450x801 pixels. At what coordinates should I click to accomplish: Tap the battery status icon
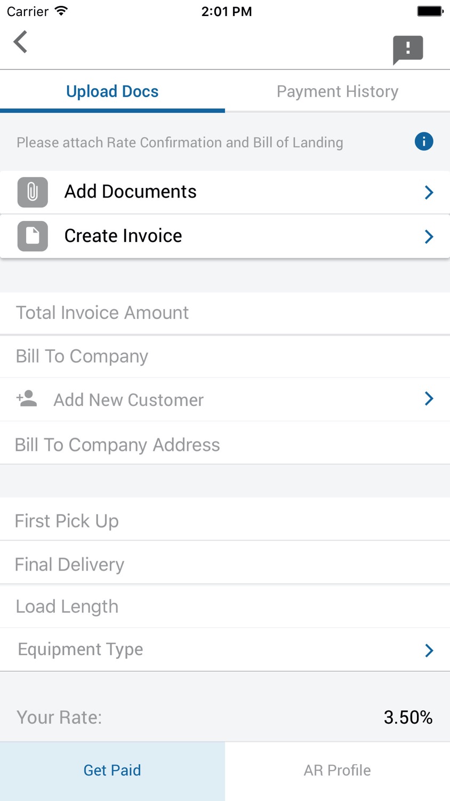(x=430, y=11)
